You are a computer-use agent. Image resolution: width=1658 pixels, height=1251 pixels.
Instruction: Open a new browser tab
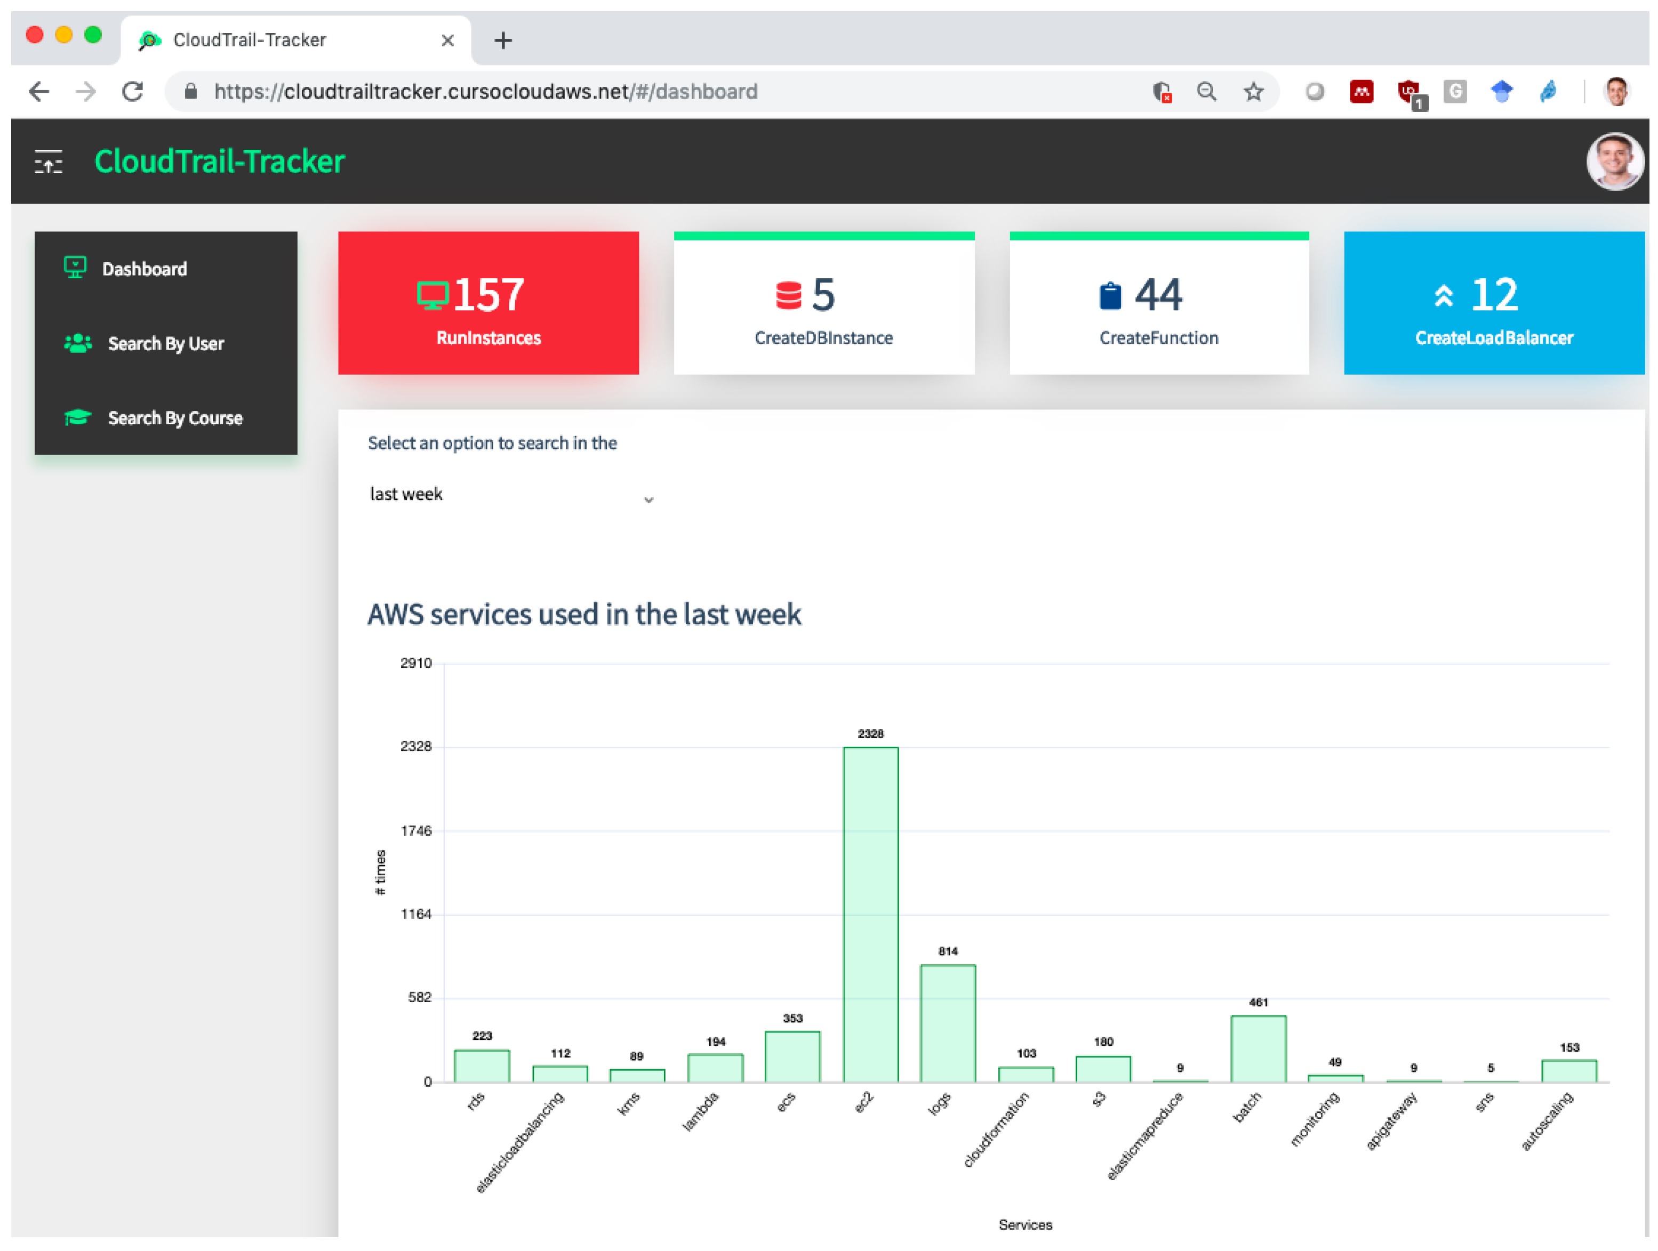tap(503, 41)
